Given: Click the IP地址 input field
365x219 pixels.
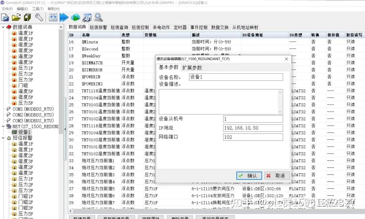Looking at the screenshot, I should click(253, 128).
